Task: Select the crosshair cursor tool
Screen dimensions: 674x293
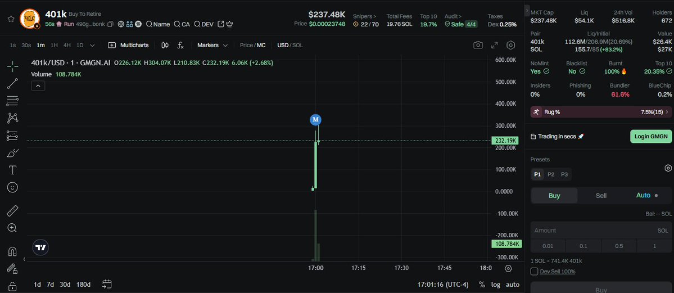Action: coord(12,66)
